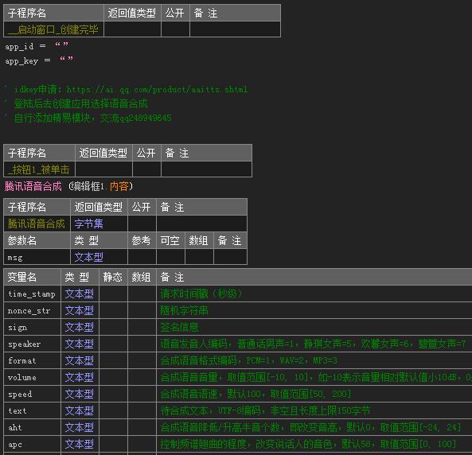Click the nonce_str variable type cell
The height and width of the screenshot is (455, 472).
coord(80,310)
